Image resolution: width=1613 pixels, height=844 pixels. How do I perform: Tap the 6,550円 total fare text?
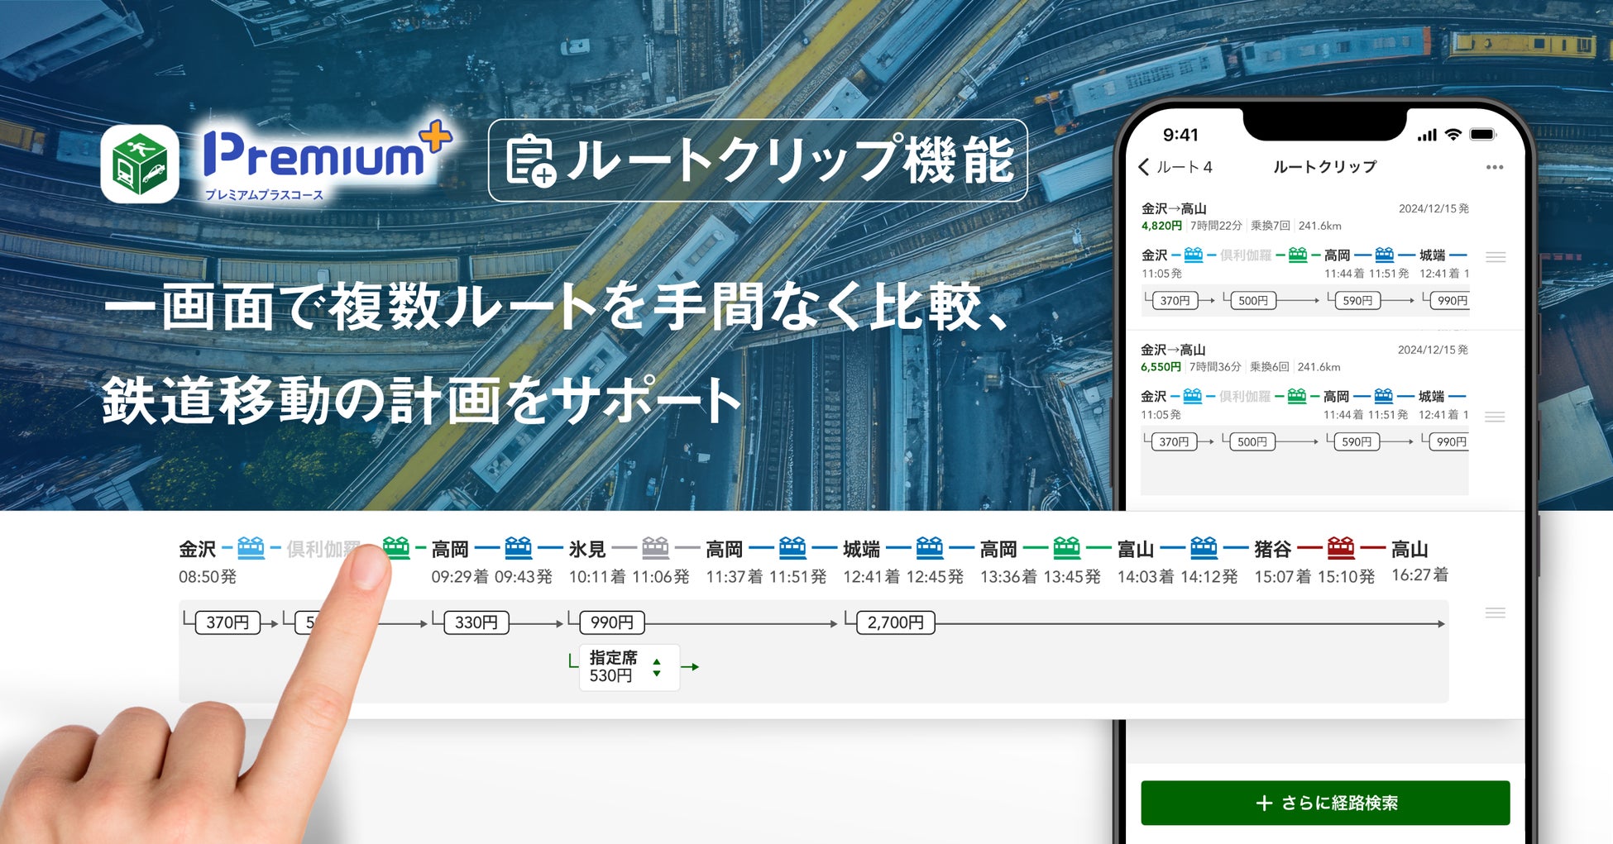pyautogui.click(x=1161, y=367)
